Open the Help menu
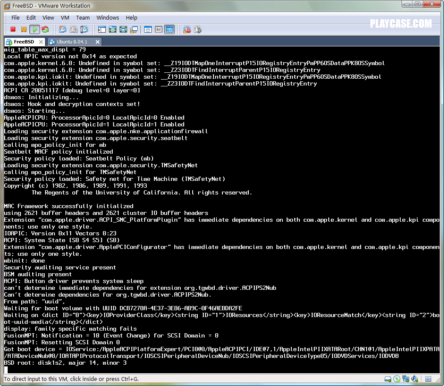 point(131,17)
